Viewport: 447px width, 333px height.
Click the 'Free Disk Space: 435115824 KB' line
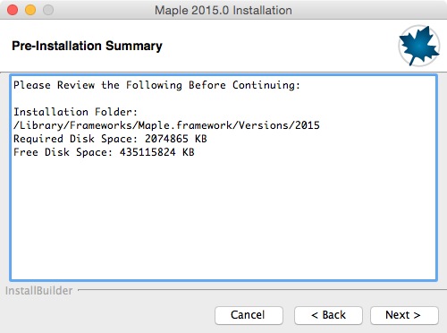coord(104,152)
